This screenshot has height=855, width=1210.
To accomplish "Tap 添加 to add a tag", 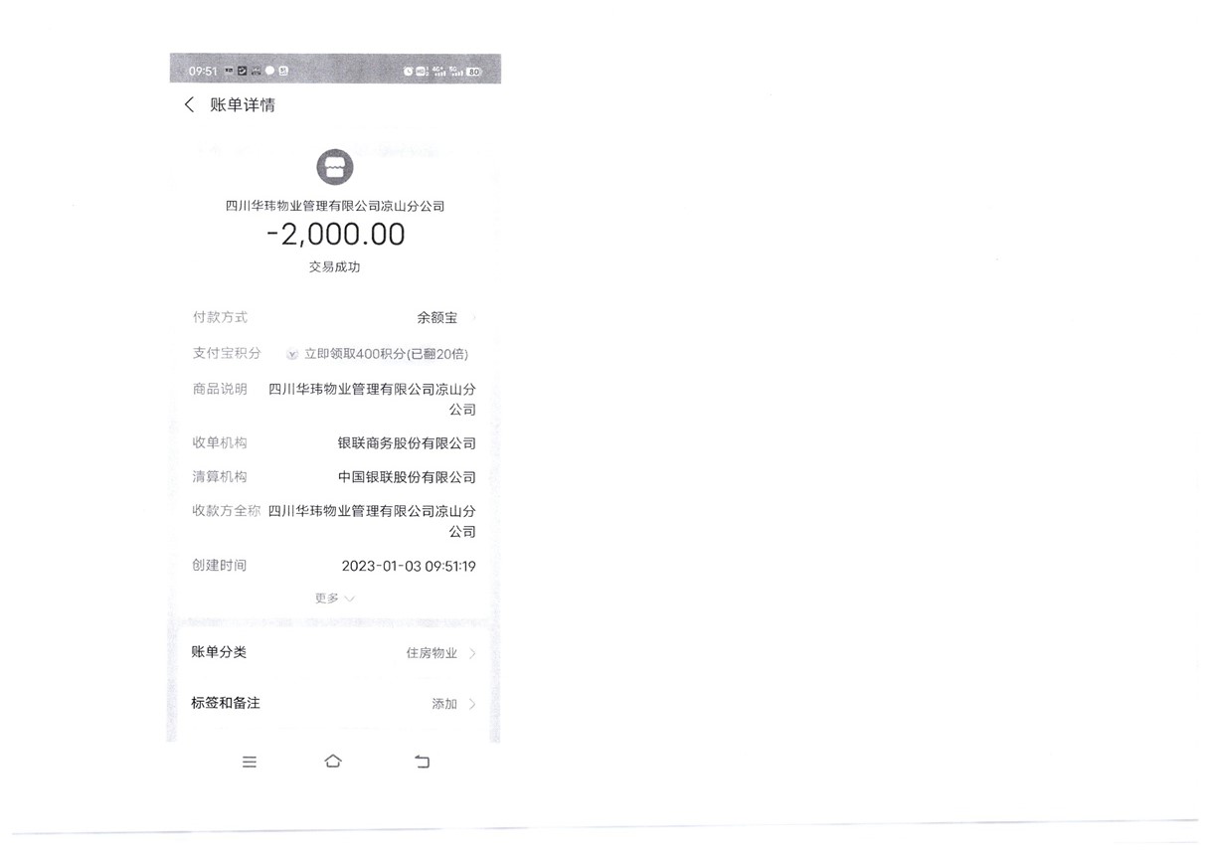I will tap(444, 704).
